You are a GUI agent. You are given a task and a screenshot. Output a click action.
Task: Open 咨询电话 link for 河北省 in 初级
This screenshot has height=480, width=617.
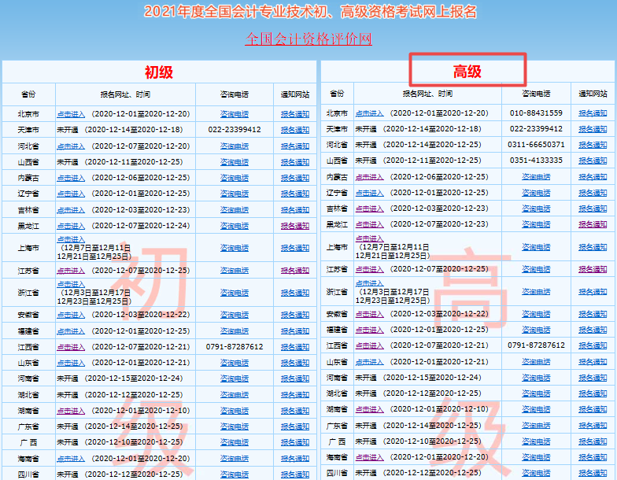click(235, 146)
